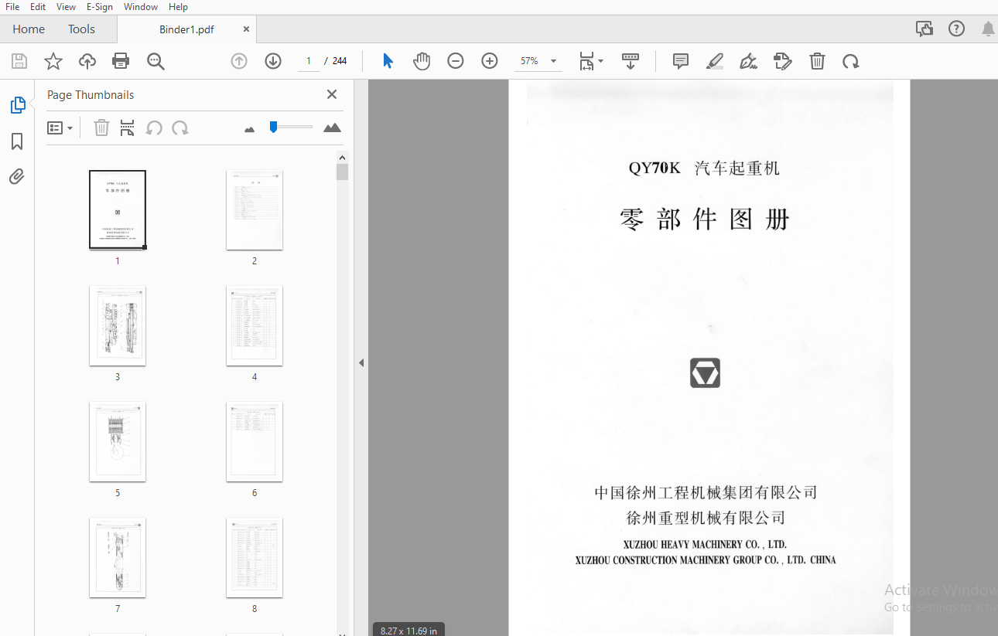This screenshot has height=636, width=998.
Task: Open the File menu
Action: pyautogui.click(x=12, y=7)
